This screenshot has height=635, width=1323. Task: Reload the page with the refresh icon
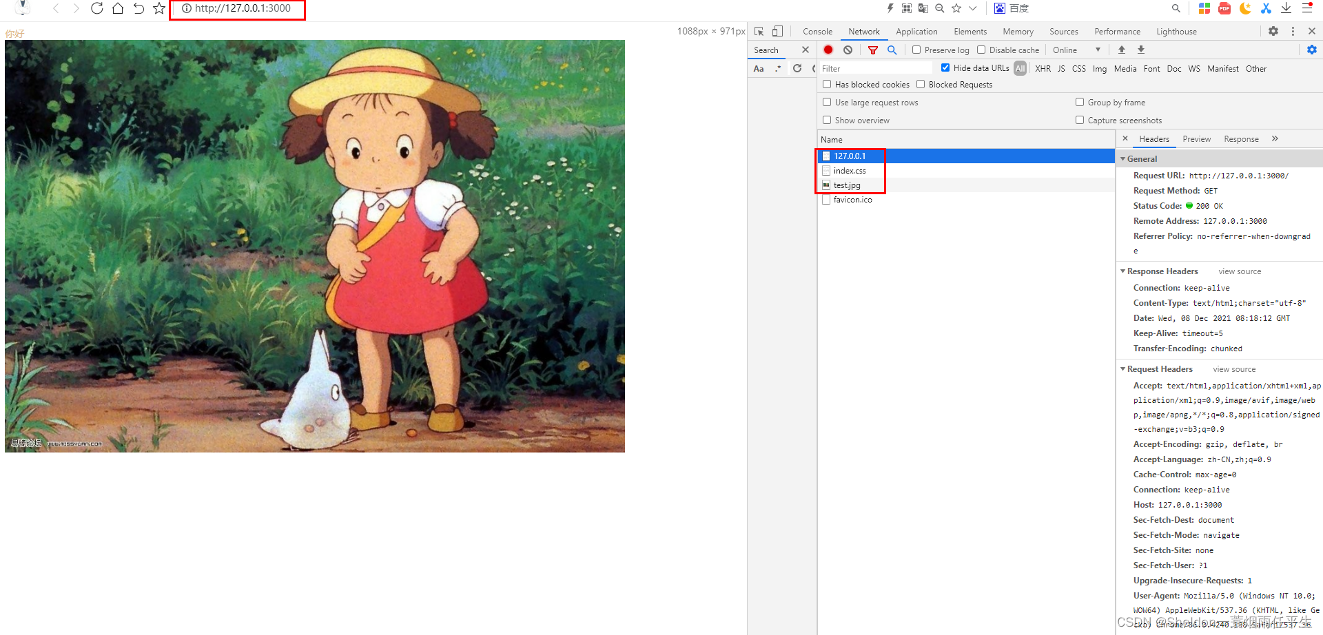(x=97, y=8)
